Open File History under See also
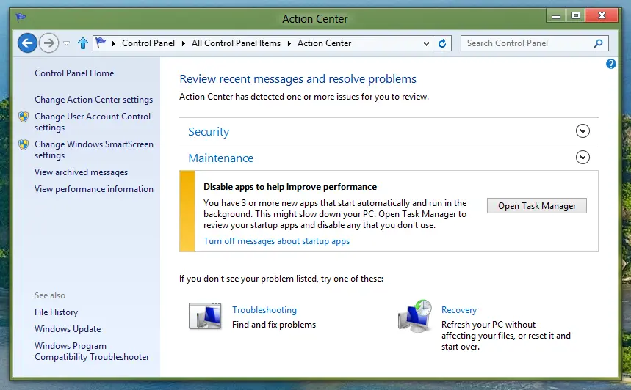631x390 pixels. pos(56,312)
